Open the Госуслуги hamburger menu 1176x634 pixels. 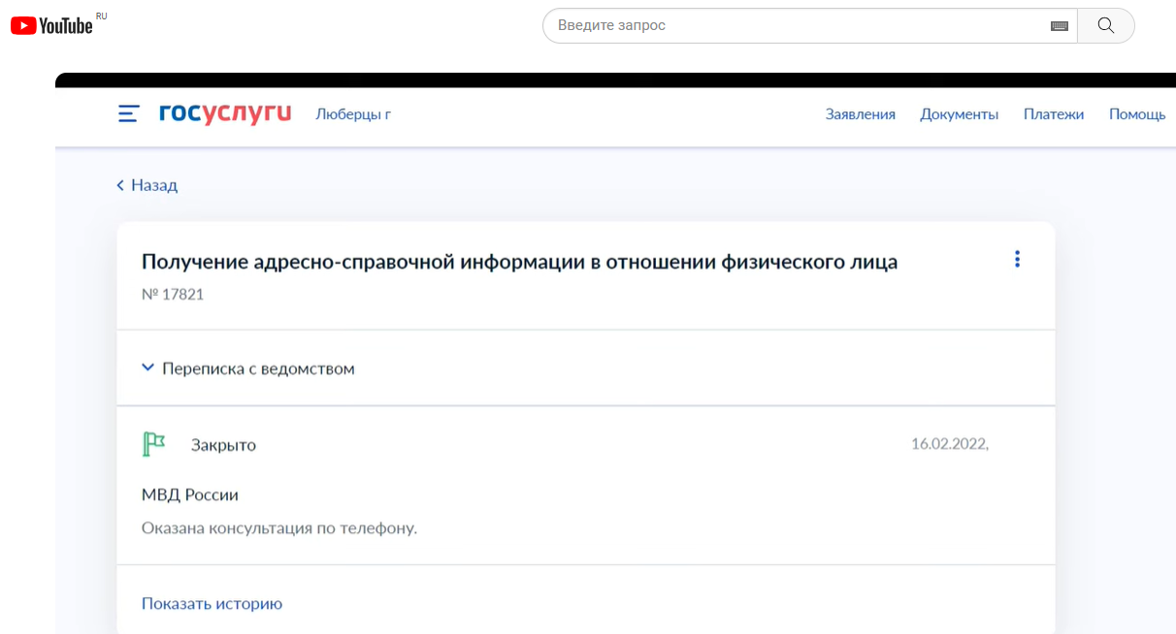128,114
